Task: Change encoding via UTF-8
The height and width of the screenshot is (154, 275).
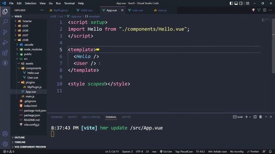Action: point(139,151)
